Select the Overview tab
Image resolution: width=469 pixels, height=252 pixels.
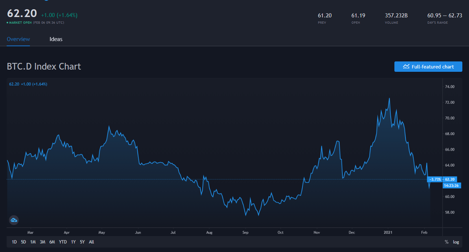click(18, 39)
